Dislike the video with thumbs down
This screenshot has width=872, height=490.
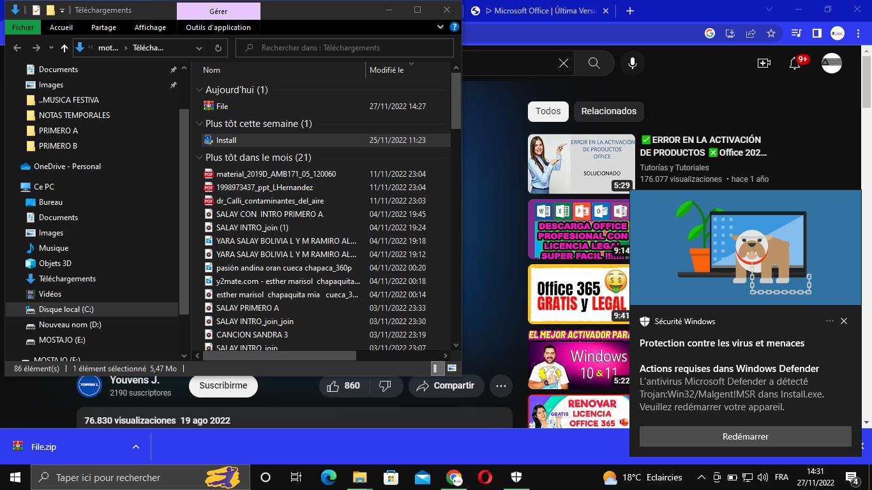pyautogui.click(x=385, y=386)
